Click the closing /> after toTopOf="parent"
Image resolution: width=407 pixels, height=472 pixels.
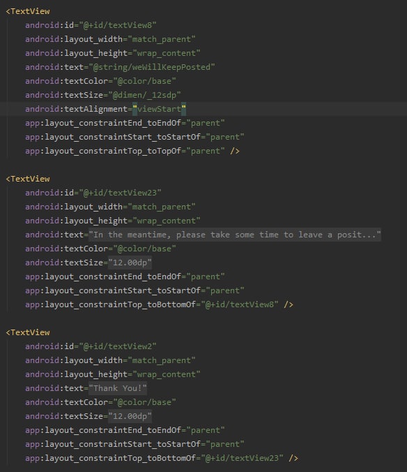point(235,151)
